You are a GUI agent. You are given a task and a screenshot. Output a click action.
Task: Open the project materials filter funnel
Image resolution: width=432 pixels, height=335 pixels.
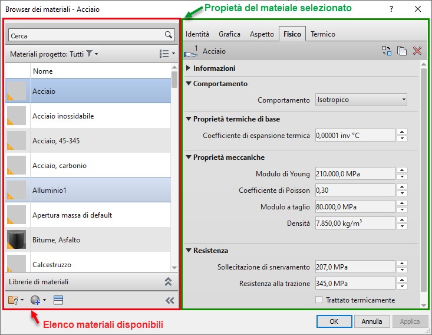(x=89, y=53)
